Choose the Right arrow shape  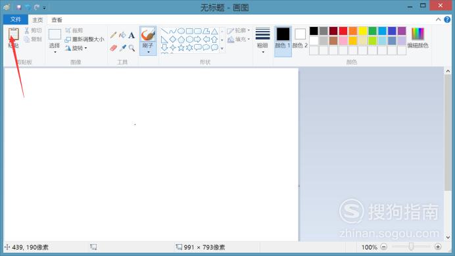tap(198, 39)
